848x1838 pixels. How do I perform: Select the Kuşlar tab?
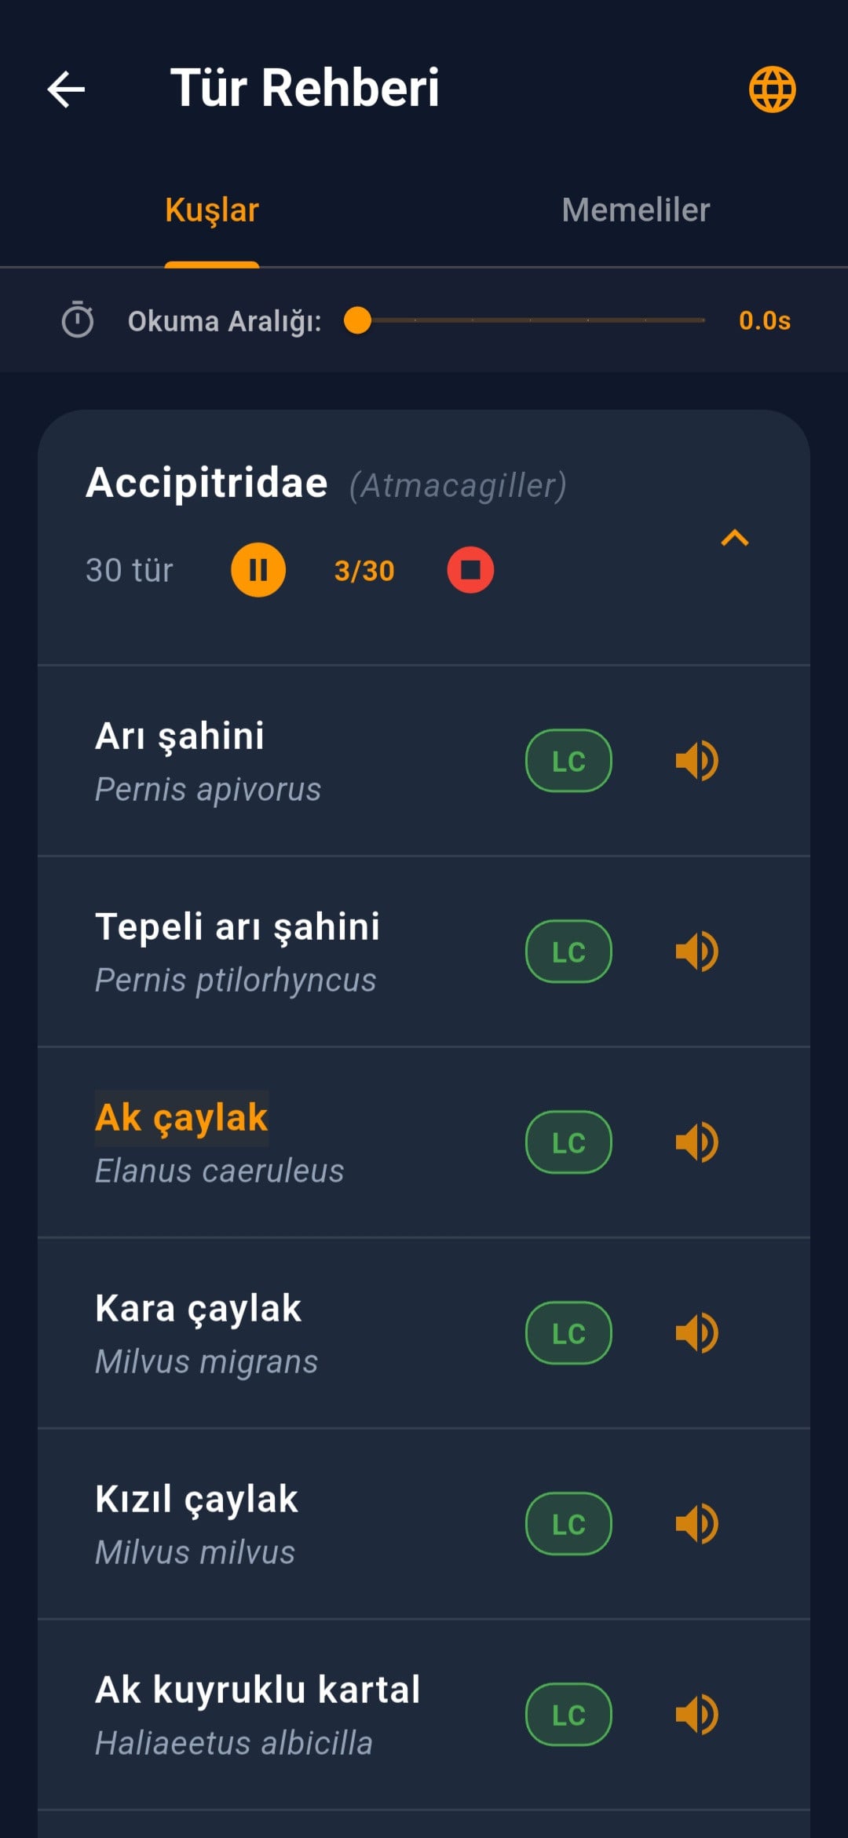(x=212, y=210)
